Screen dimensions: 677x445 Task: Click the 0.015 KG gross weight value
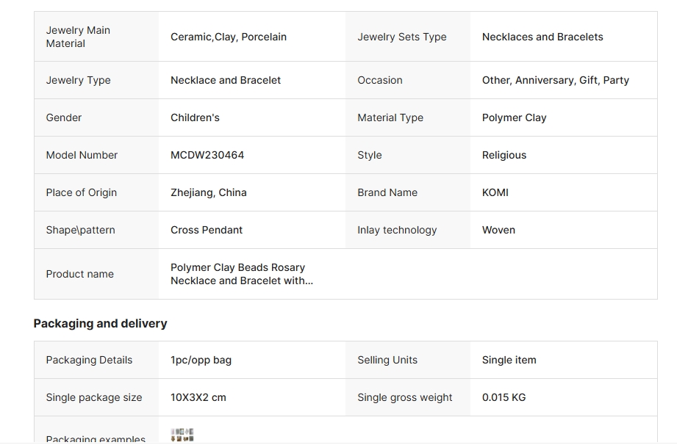tap(504, 397)
